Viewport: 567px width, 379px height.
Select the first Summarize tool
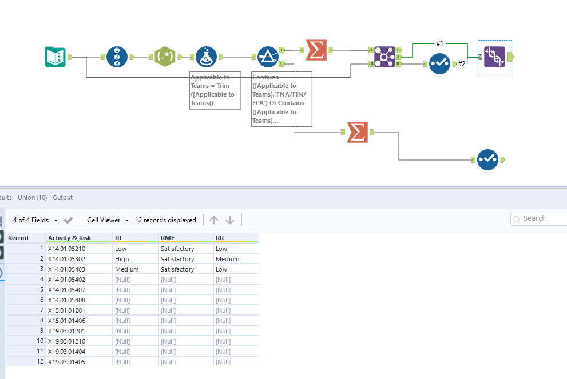pyautogui.click(x=316, y=50)
